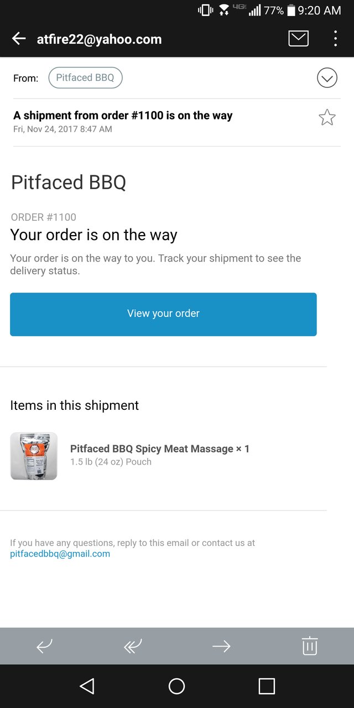Tap the Pitfaced BBQ sender chip
The width and height of the screenshot is (354, 708).
[x=85, y=78]
